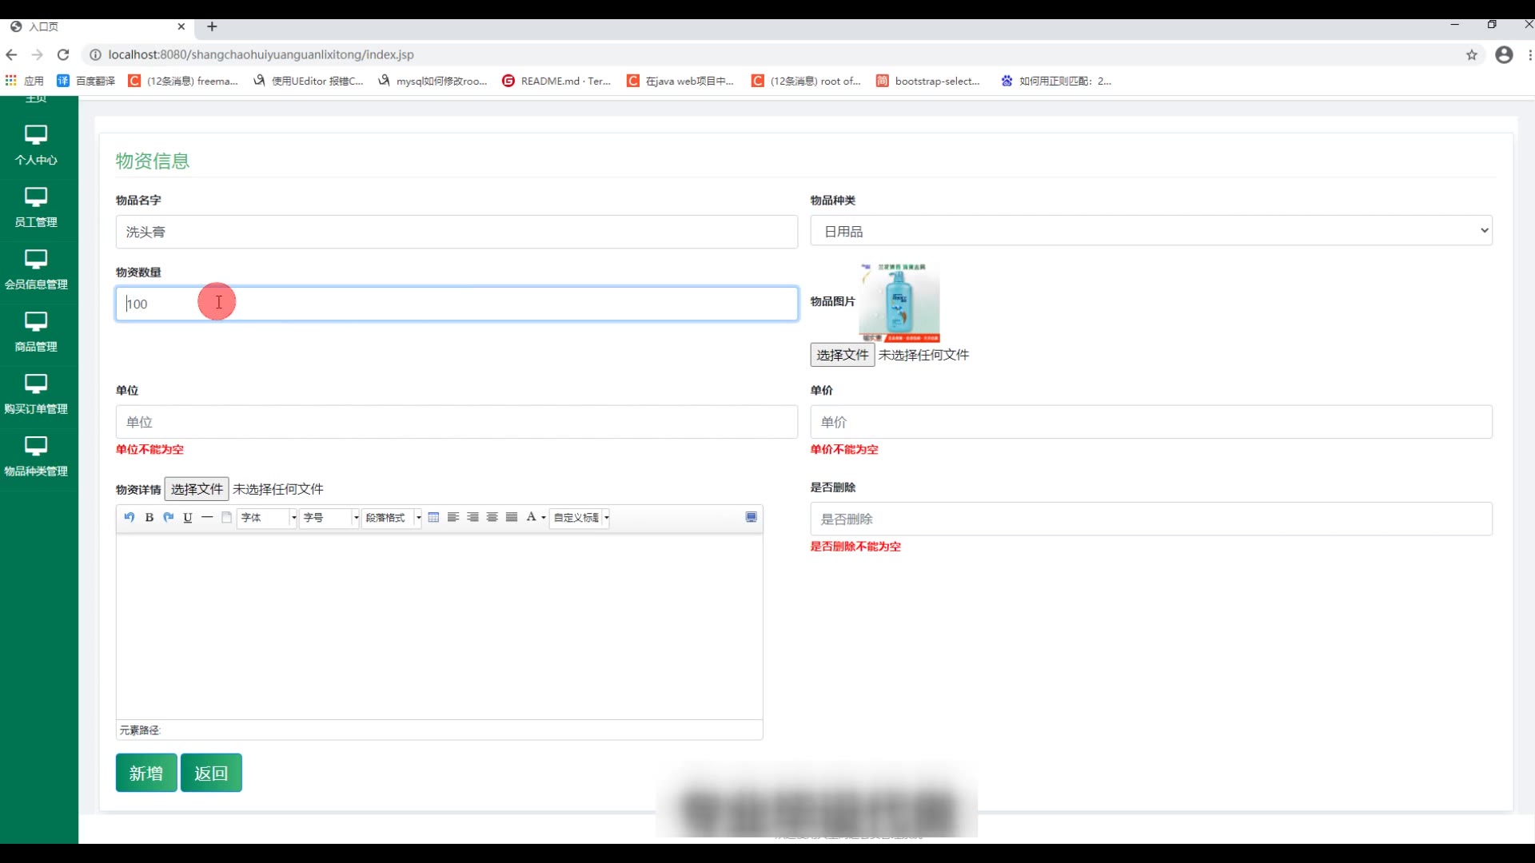Click the 返回 back button
This screenshot has height=863, width=1535.
(211, 773)
